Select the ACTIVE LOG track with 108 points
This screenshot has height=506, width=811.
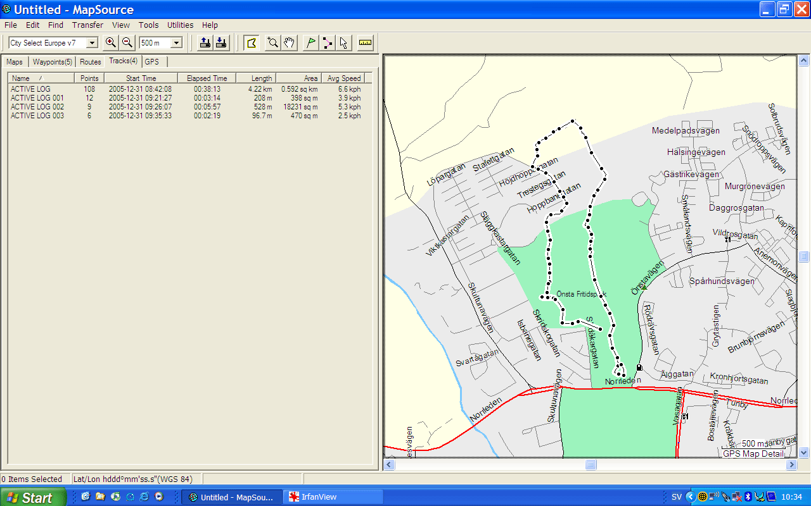[x=186, y=89]
